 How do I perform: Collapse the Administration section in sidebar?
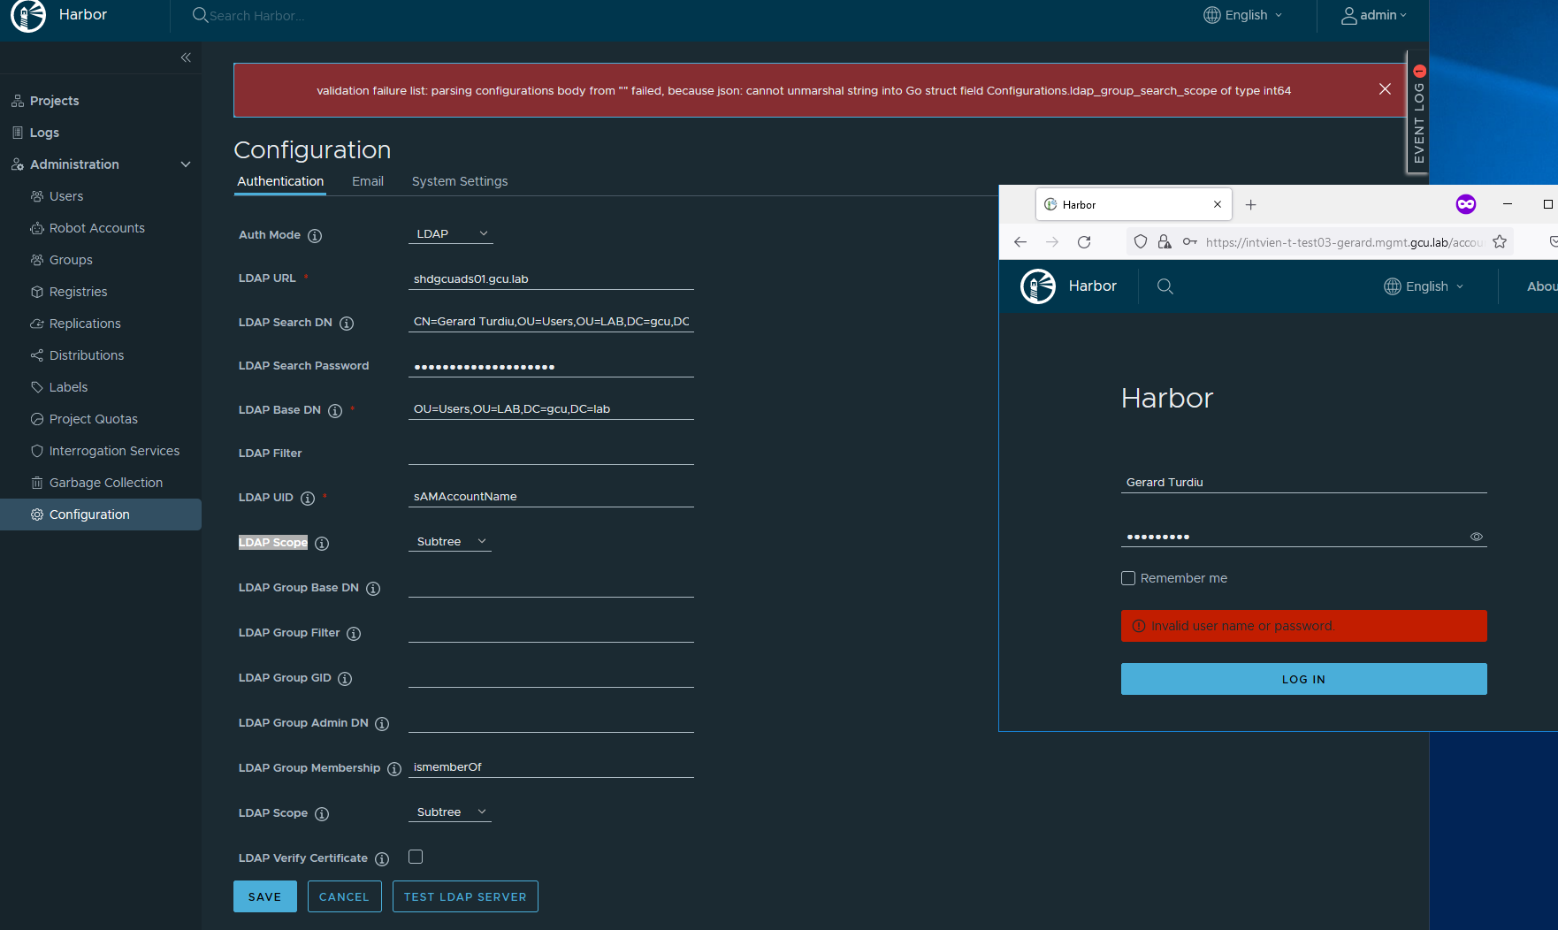186,164
